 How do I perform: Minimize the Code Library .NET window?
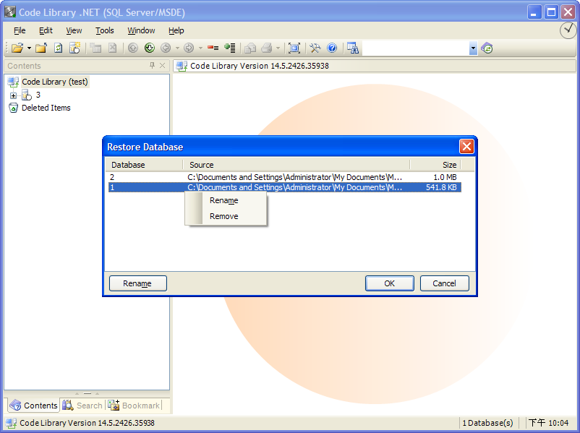(534, 12)
